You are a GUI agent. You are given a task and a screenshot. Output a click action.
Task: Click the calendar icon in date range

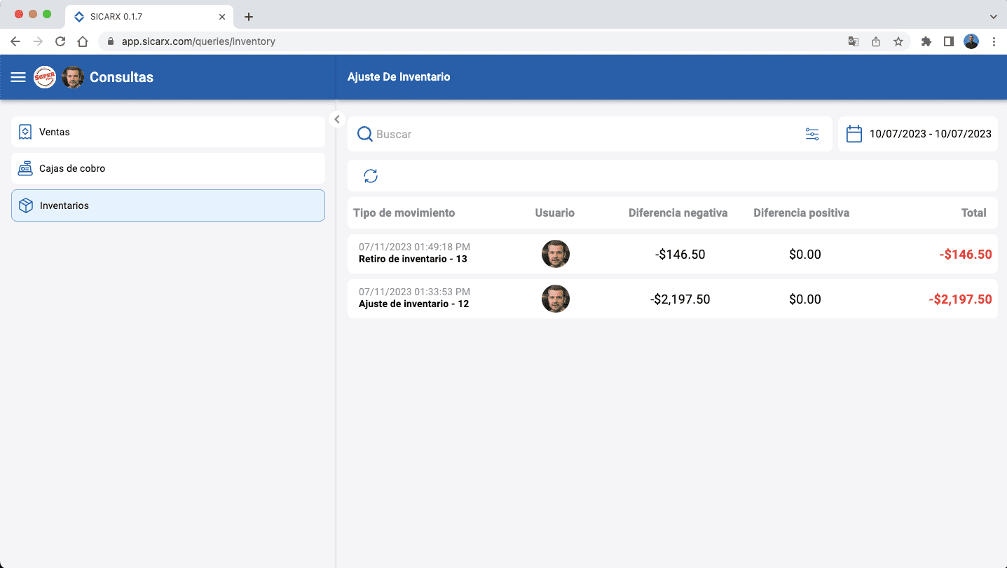point(854,134)
